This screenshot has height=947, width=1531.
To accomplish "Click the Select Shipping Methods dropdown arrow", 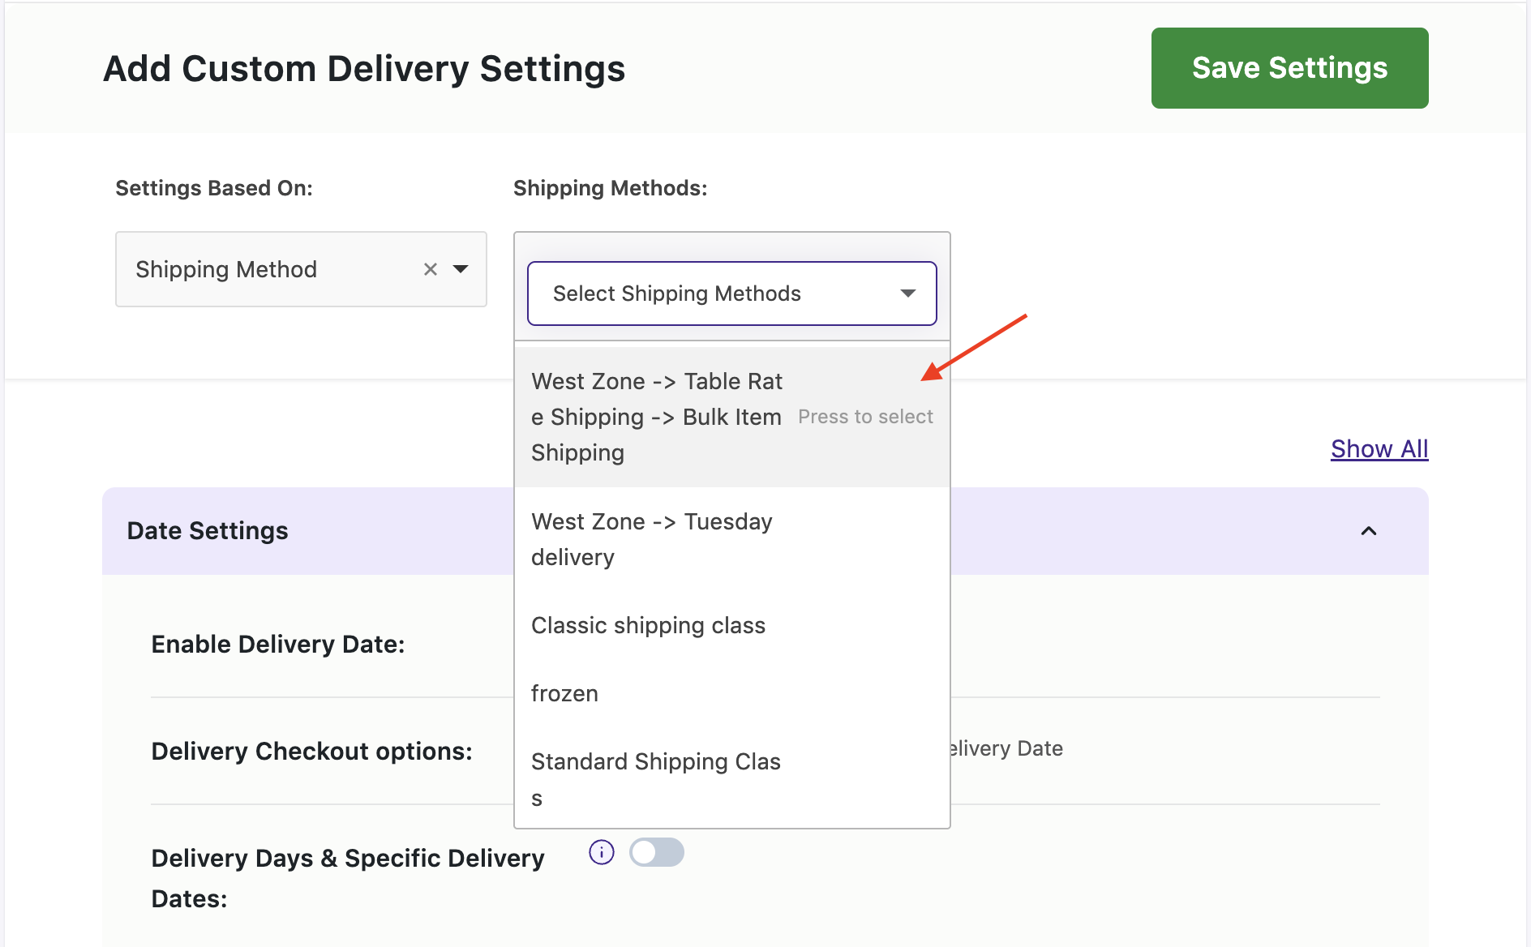I will [x=907, y=294].
